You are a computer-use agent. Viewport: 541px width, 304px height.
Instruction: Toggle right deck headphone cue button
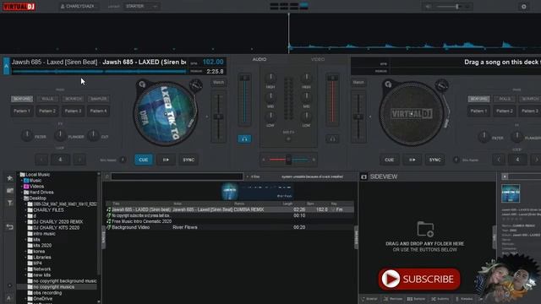point(332,138)
